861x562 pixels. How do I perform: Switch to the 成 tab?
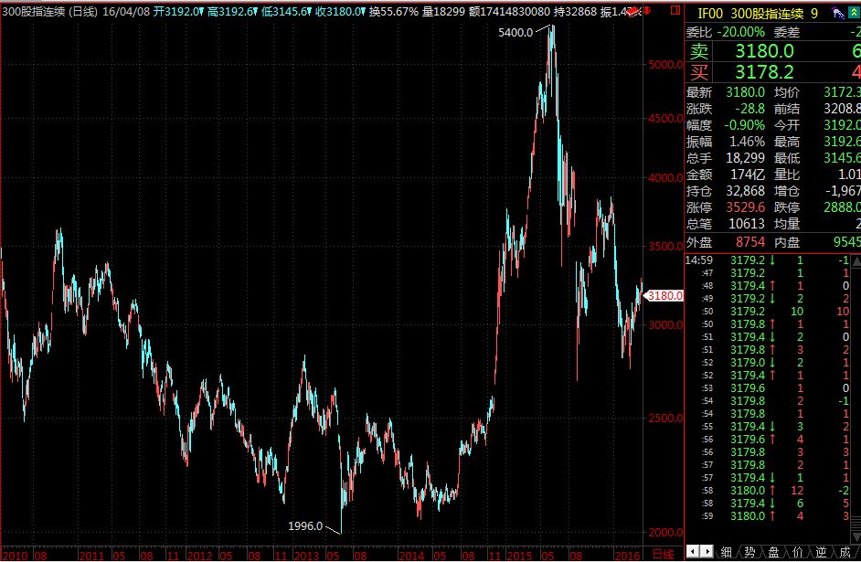(845, 552)
